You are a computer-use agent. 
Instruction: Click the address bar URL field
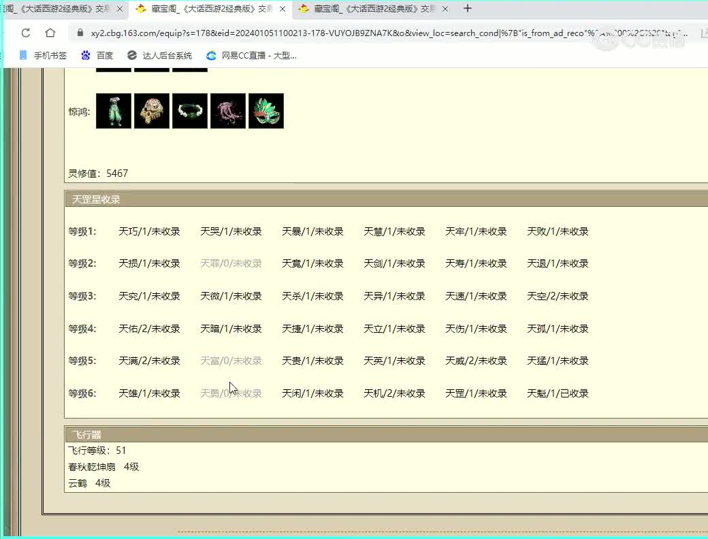(x=388, y=33)
